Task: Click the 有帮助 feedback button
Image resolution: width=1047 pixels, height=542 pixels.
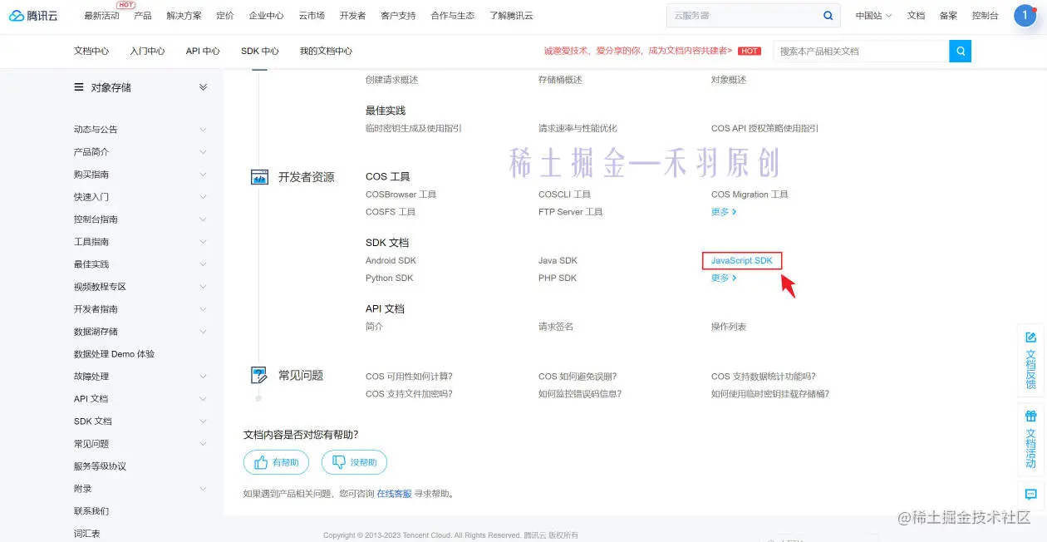Action: click(276, 462)
